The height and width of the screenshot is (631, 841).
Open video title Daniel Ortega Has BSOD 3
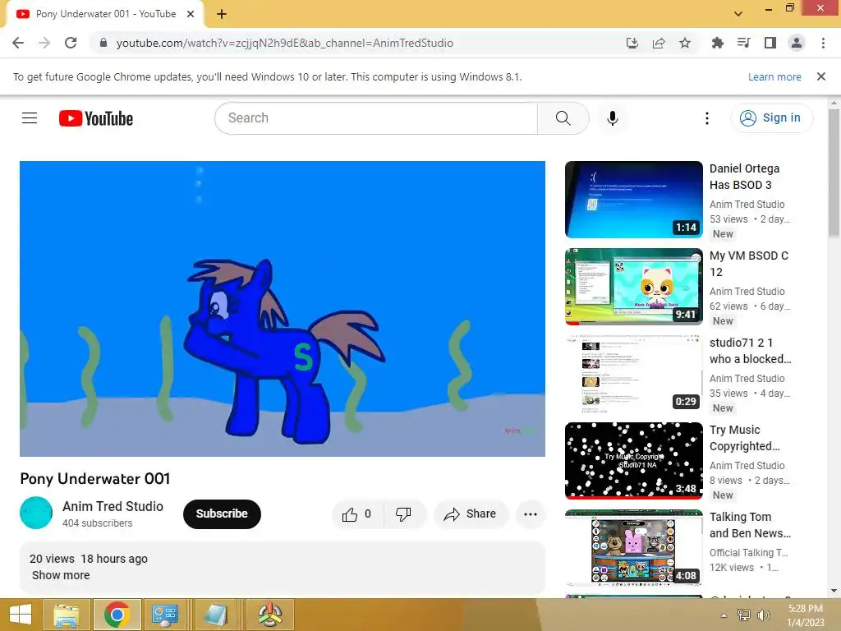click(x=744, y=177)
